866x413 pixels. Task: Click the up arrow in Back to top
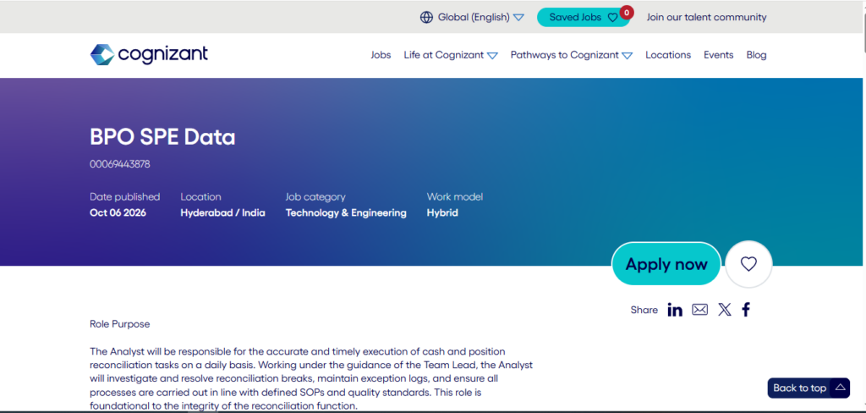pyautogui.click(x=840, y=388)
